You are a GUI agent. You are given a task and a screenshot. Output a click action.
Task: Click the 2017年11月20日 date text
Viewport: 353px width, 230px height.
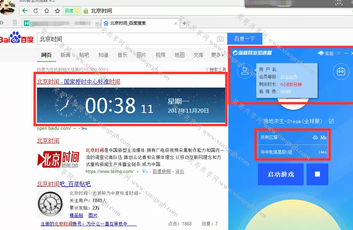point(188,111)
